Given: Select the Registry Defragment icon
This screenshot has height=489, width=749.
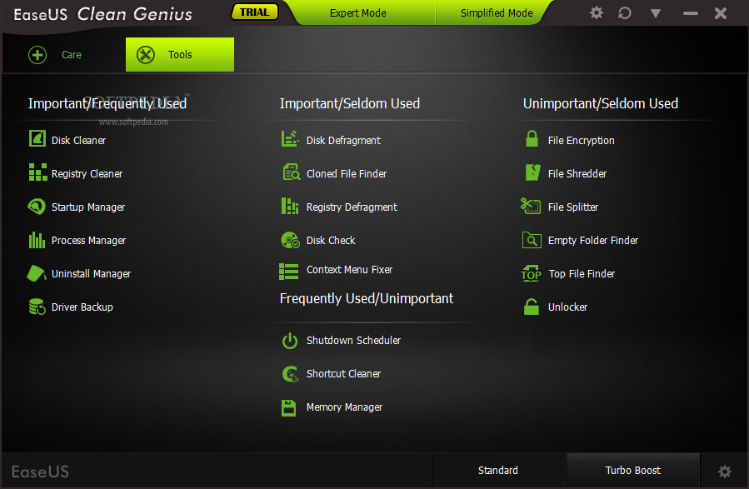Looking at the screenshot, I should click(x=289, y=207).
